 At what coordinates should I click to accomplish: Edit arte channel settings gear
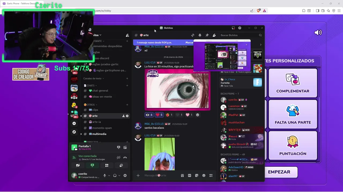127,116
